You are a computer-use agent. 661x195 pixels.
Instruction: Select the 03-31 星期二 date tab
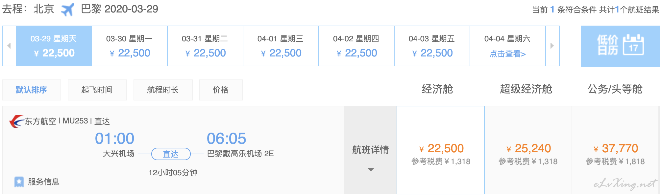pos(205,46)
